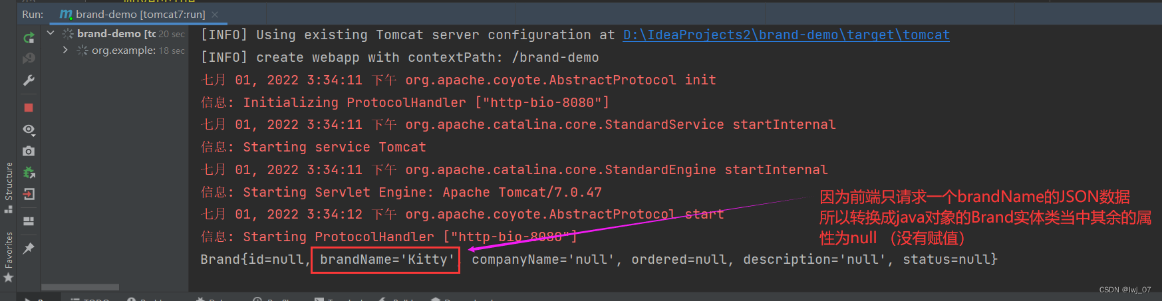1162x301 pixels.
Task: Click the exit icon in Run toolbar
Action: coord(29,194)
